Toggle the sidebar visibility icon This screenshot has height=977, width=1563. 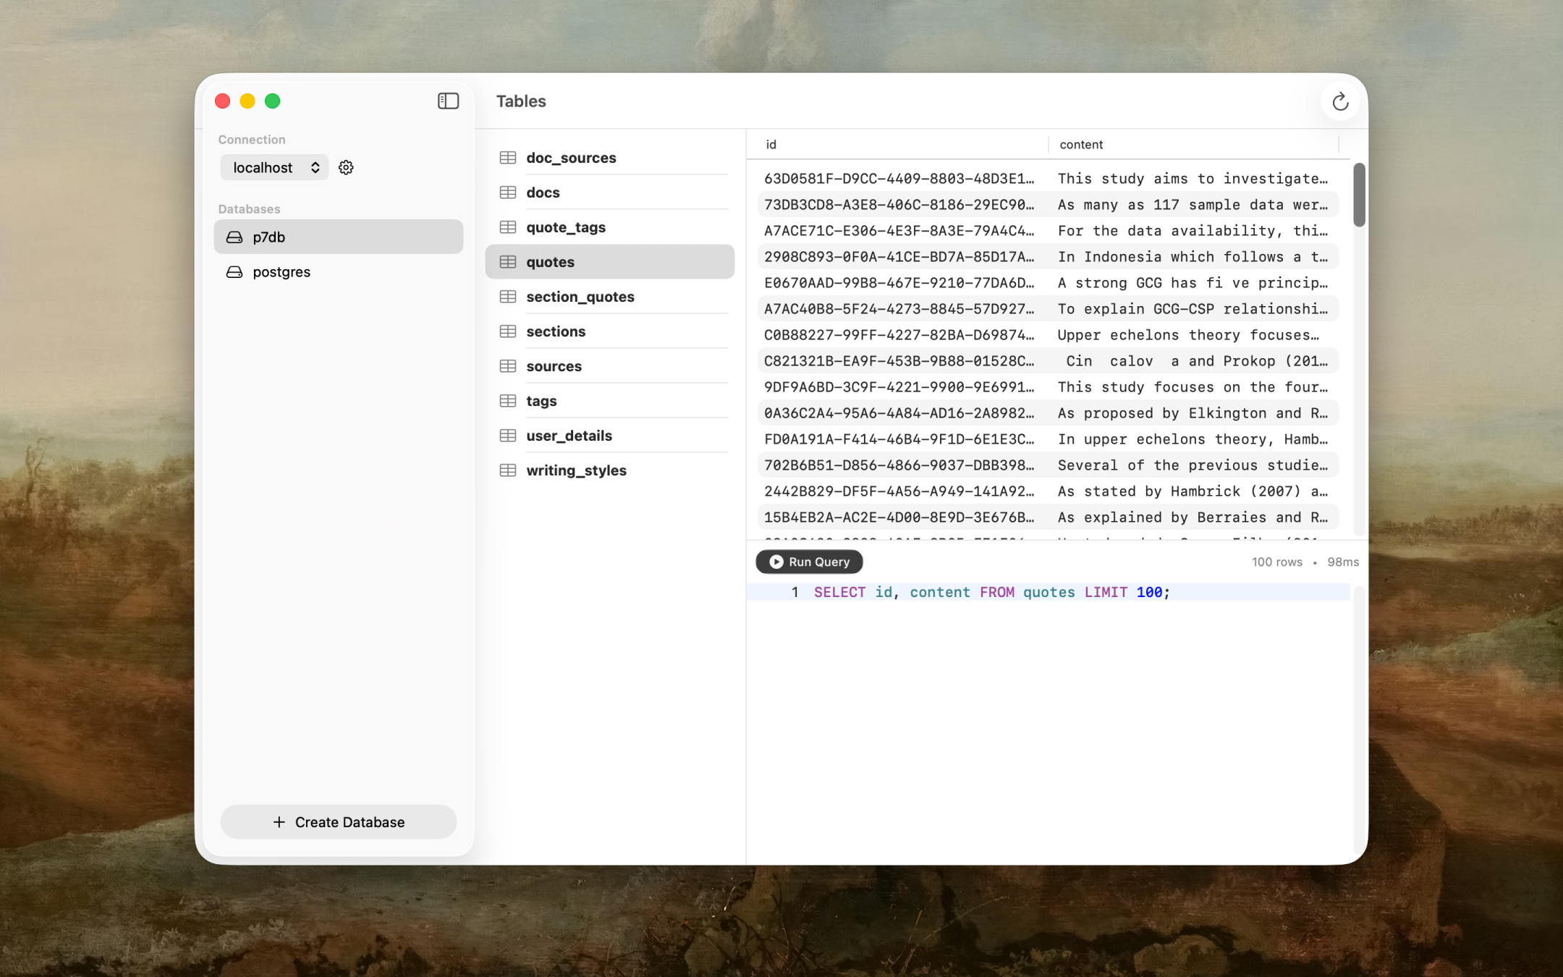click(447, 101)
